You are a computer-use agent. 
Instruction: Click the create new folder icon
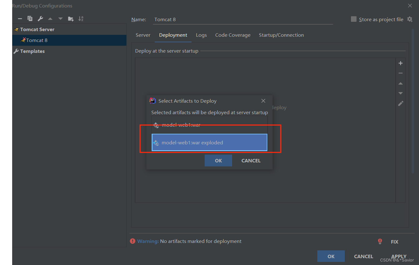(71, 19)
